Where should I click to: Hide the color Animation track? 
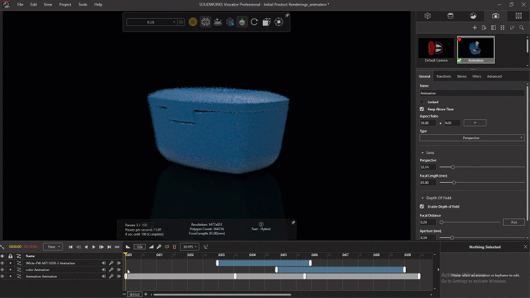2,270
